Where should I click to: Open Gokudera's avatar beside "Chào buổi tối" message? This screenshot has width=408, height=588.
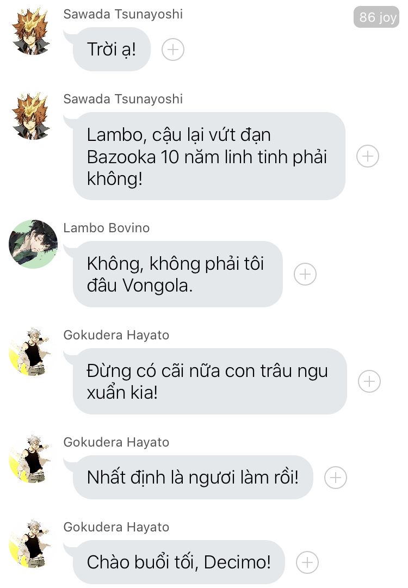(x=30, y=543)
